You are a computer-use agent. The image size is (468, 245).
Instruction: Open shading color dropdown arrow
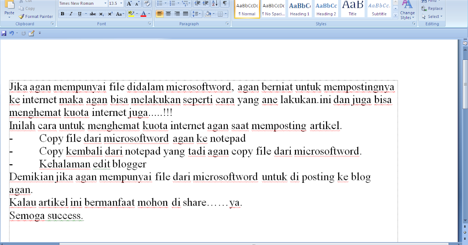(214, 14)
